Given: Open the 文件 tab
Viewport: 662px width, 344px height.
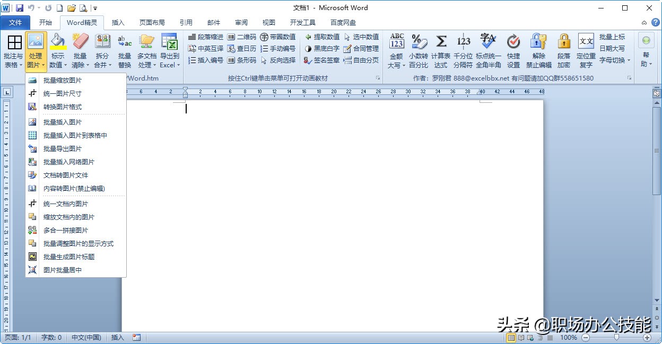Looking at the screenshot, I should [x=16, y=22].
